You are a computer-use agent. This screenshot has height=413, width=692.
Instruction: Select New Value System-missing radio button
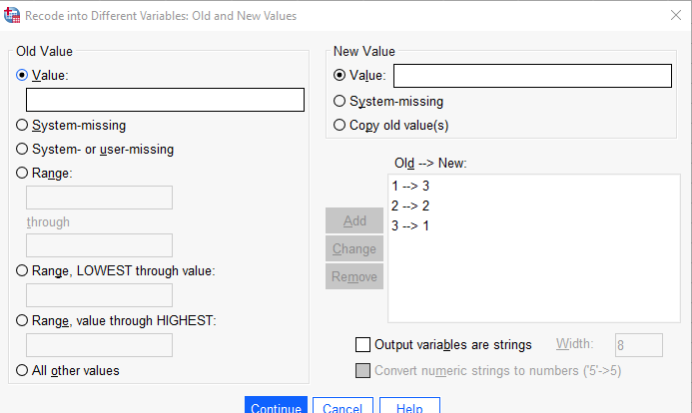pyautogui.click(x=339, y=102)
